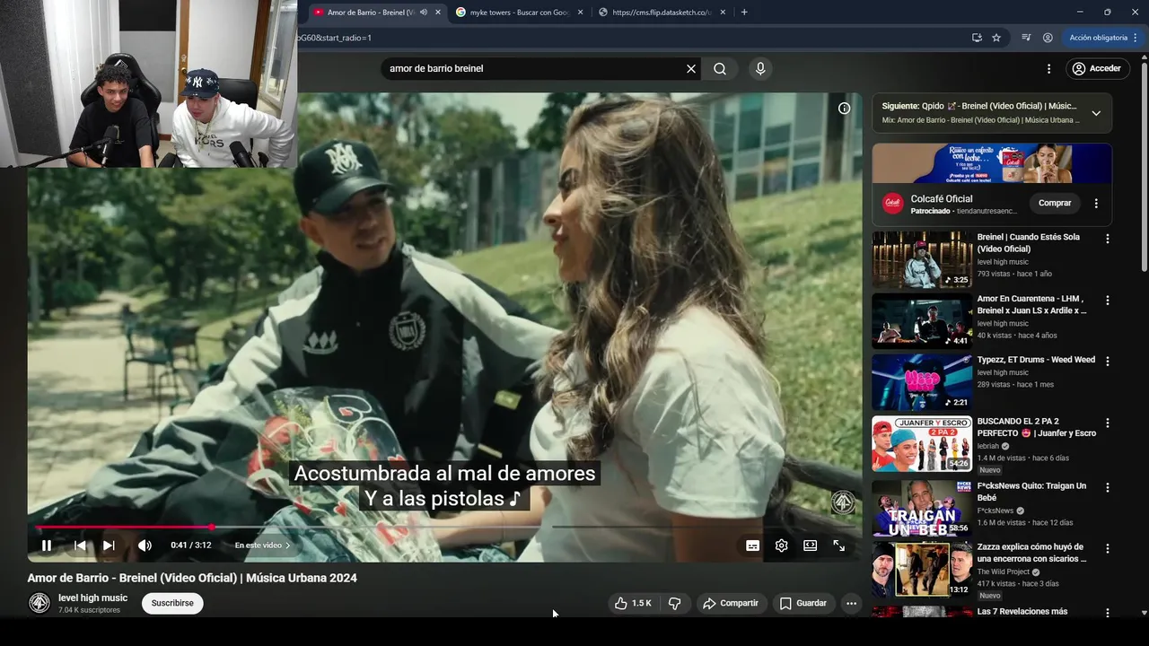This screenshot has width=1149, height=646.
Task: Open options for Colcafé Oficial ad
Action: (1096, 203)
